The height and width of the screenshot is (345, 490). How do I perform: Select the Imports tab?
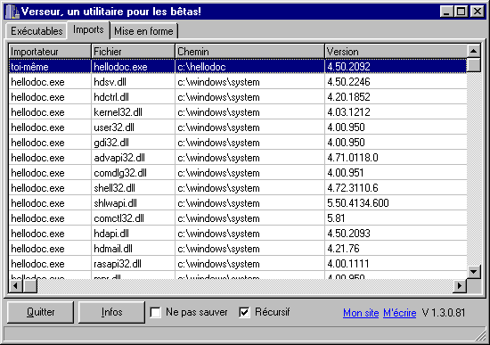tap(88, 29)
